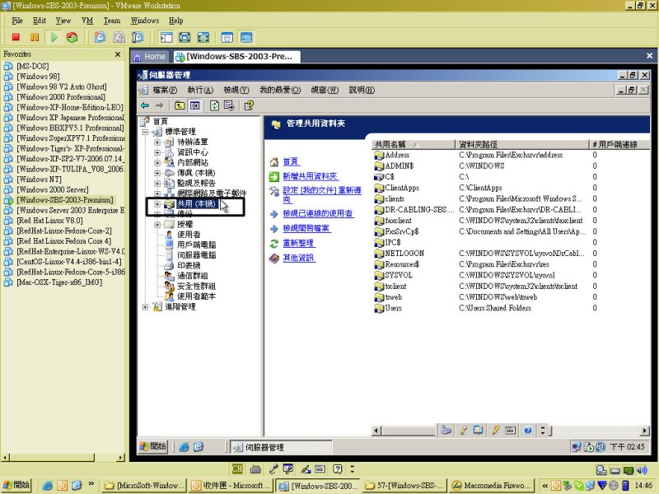Click Macromedia Fireworks in host taskbar
This screenshot has width=659, height=494.
[x=492, y=486]
